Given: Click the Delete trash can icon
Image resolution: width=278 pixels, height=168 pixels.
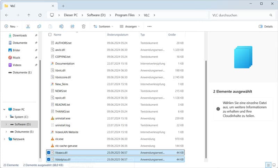Looking at the screenshot, I should 83,26.
